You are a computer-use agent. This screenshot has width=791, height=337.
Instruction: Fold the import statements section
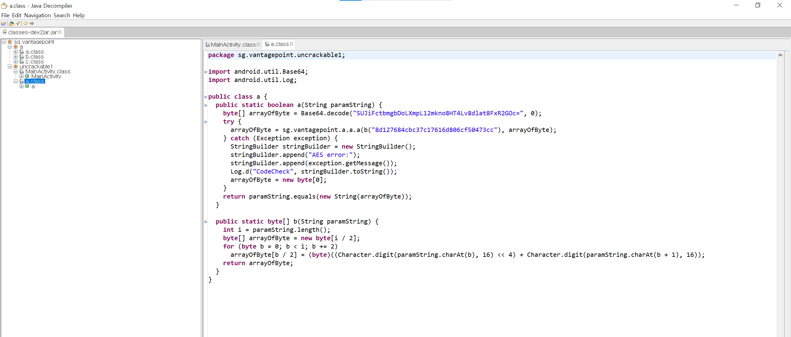pos(205,72)
